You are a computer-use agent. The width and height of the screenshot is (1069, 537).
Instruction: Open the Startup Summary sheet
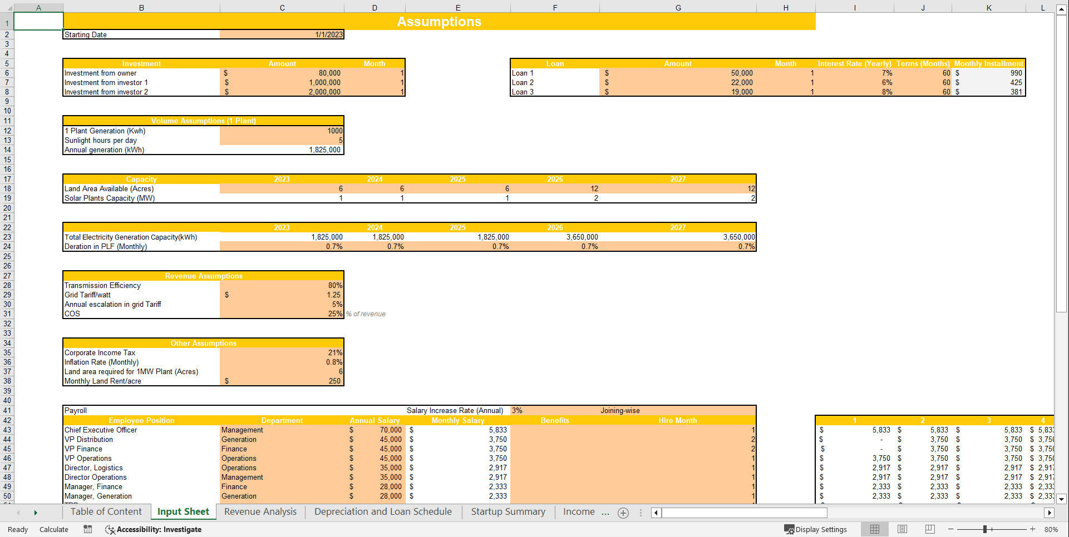(x=508, y=511)
